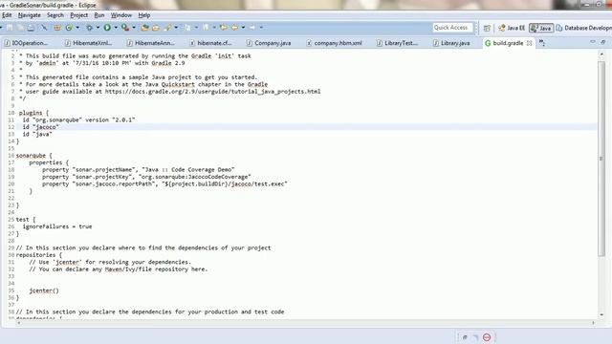Click the 'id "jacoco"' line
The width and height of the screenshot is (612, 344).
click(40, 127)
